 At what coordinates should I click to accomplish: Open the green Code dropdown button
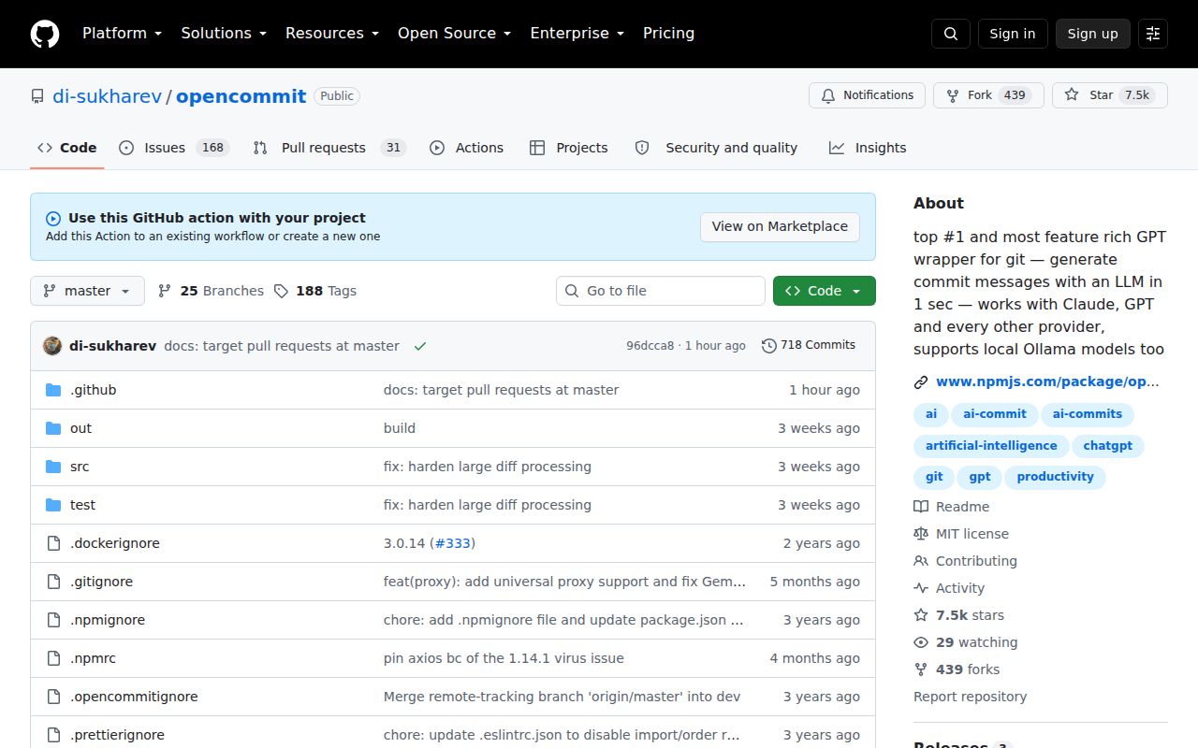[x=824, y=291]
